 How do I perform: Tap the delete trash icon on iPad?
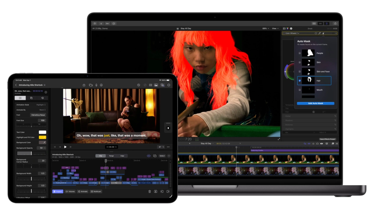click(x=150, y=192)
